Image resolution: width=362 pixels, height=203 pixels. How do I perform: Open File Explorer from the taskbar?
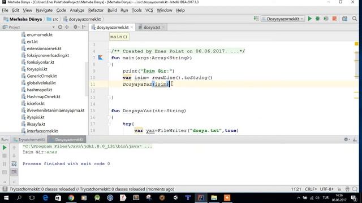pyautogui.click(x=214, y=198)
